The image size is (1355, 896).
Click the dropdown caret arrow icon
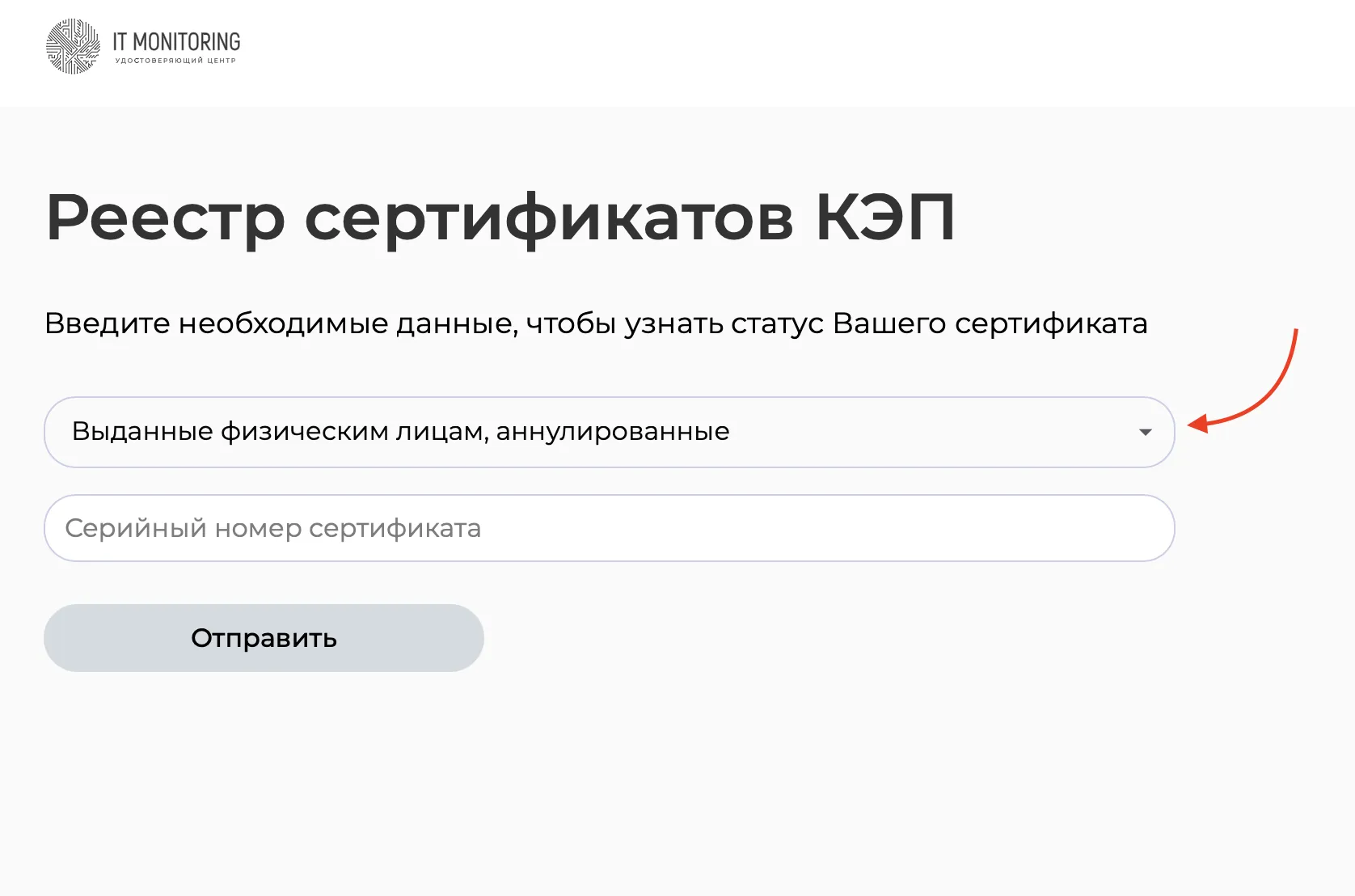[1145, 433]
